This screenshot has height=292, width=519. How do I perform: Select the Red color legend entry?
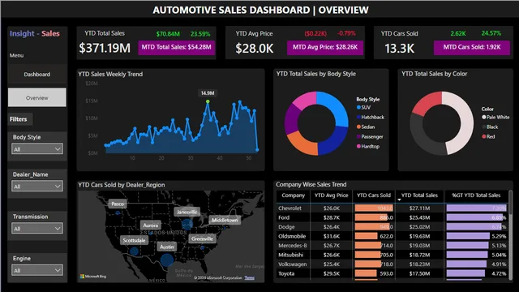488,136
